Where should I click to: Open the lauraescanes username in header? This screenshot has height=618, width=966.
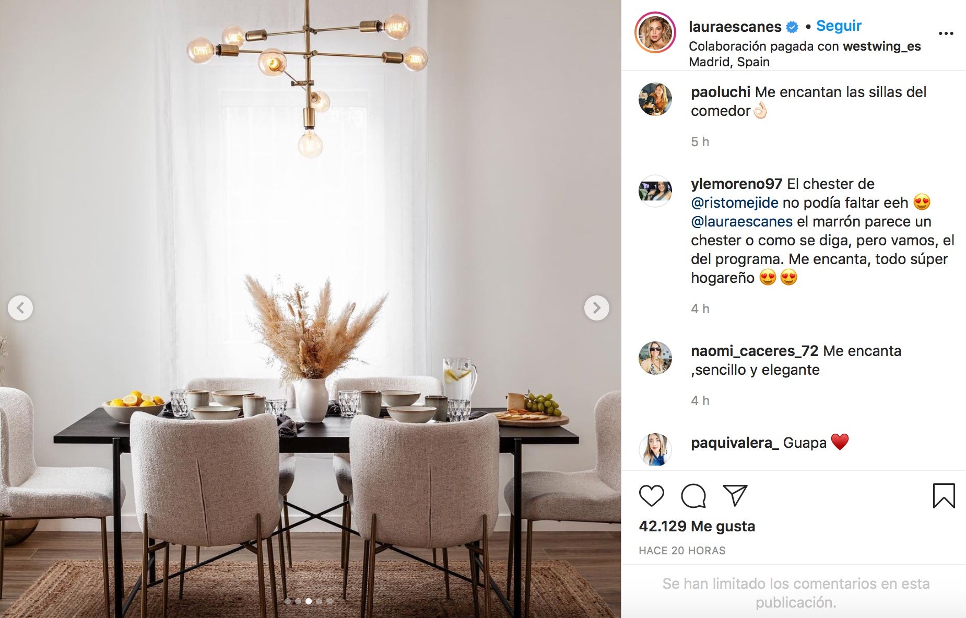(735, 26)
